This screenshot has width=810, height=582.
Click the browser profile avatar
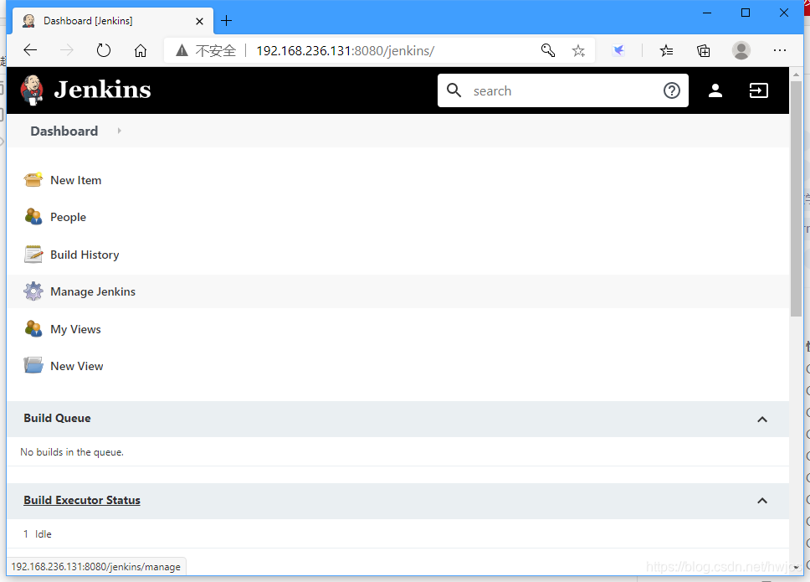741,50
